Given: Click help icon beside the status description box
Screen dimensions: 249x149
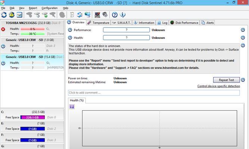Looking at the screenshot, I should [x=243, y=45].
